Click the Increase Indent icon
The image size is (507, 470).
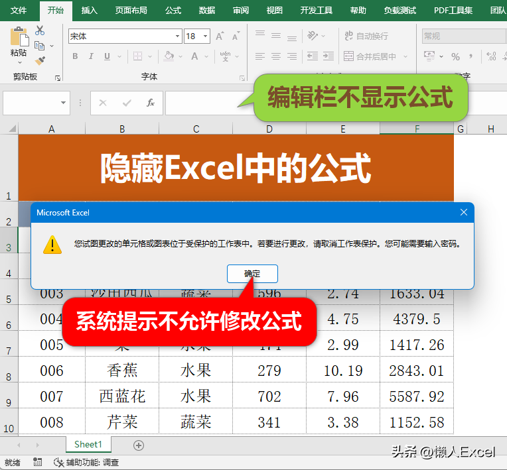click(328, 56)
